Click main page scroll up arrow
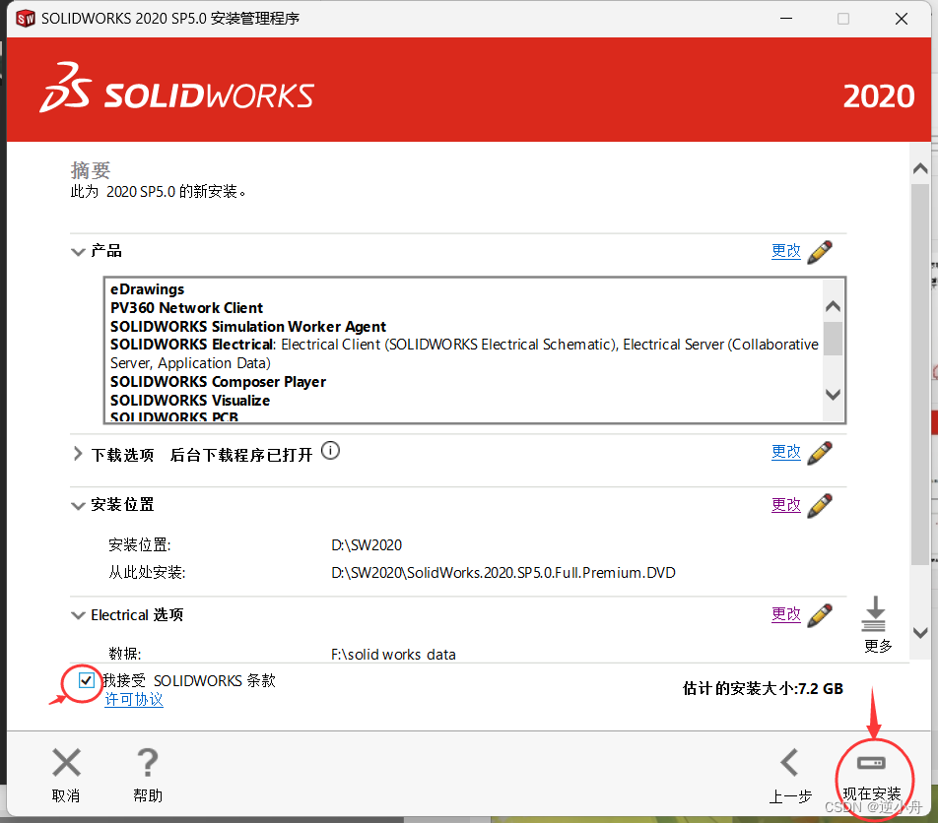Screen dimensions: 938x823 coord(920,169)
